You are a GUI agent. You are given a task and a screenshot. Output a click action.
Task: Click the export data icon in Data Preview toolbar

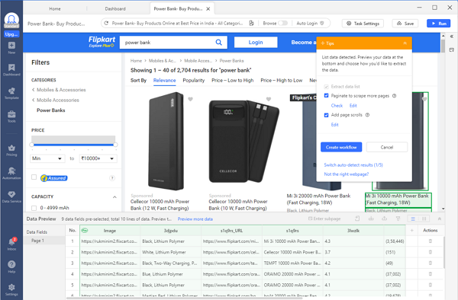click(x=385, y=219)
